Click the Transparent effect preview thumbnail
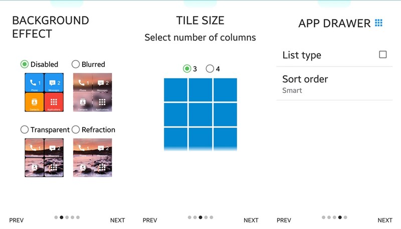Screen dimensions: 401x229 44,157
